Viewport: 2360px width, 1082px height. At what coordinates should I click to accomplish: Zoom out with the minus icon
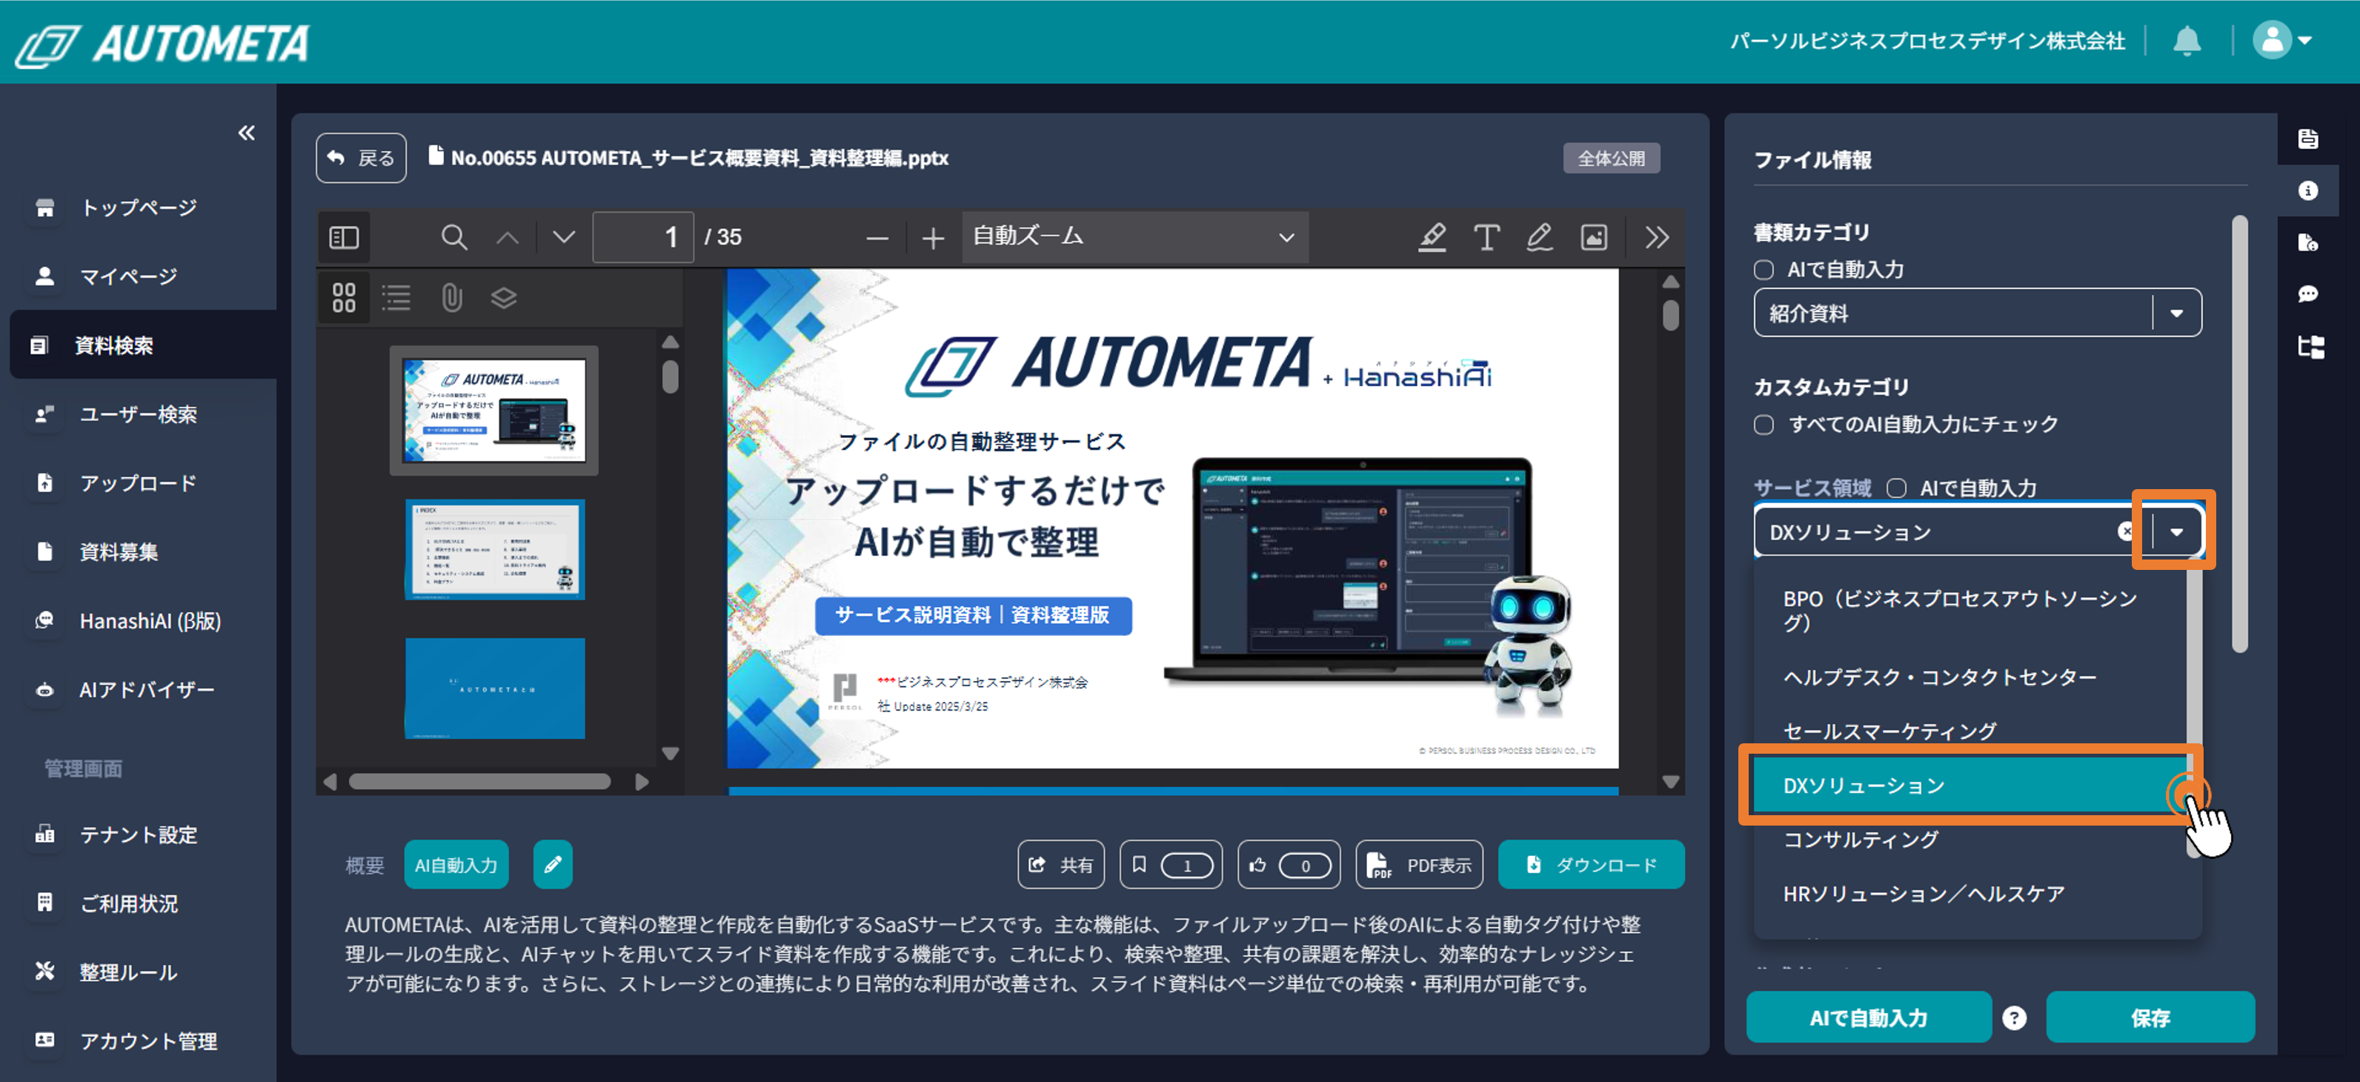[x=877, y=238]
